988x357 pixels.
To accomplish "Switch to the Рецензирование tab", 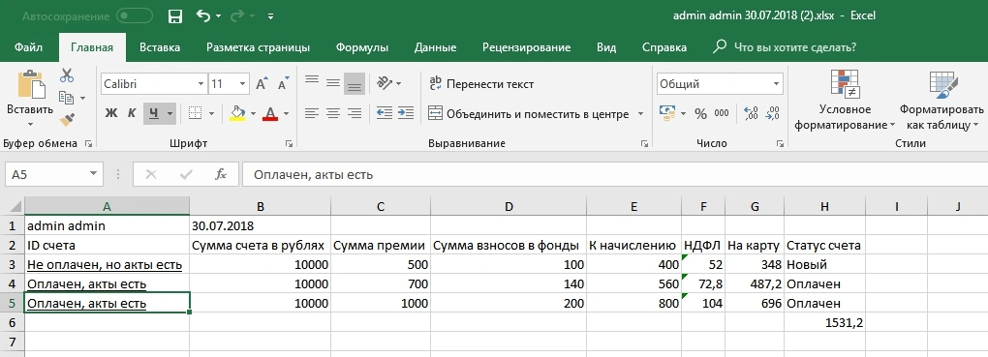I will point(526,47).
